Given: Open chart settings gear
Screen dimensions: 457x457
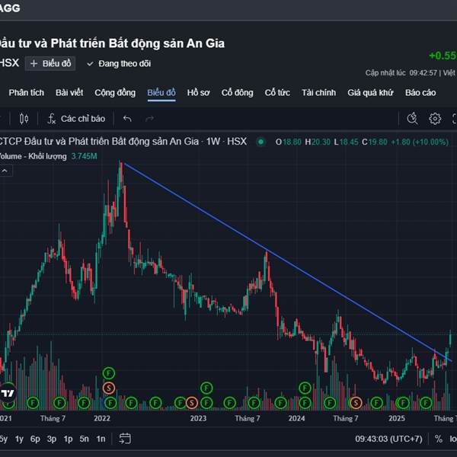Looking at the screenshot, I should tap(435, 119).
